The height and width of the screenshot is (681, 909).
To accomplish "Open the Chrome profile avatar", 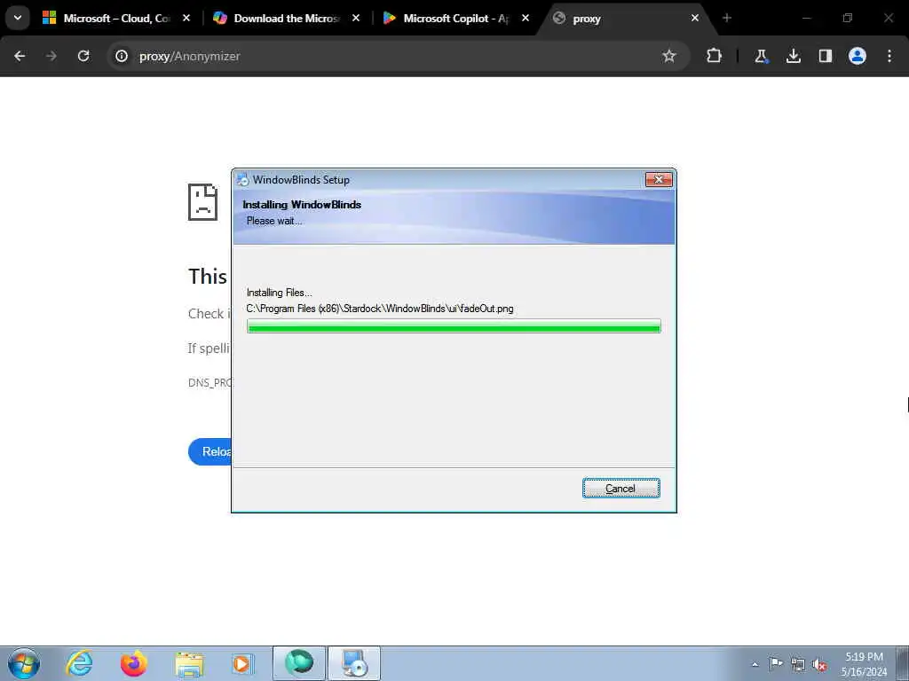I will tap(858, 56).
